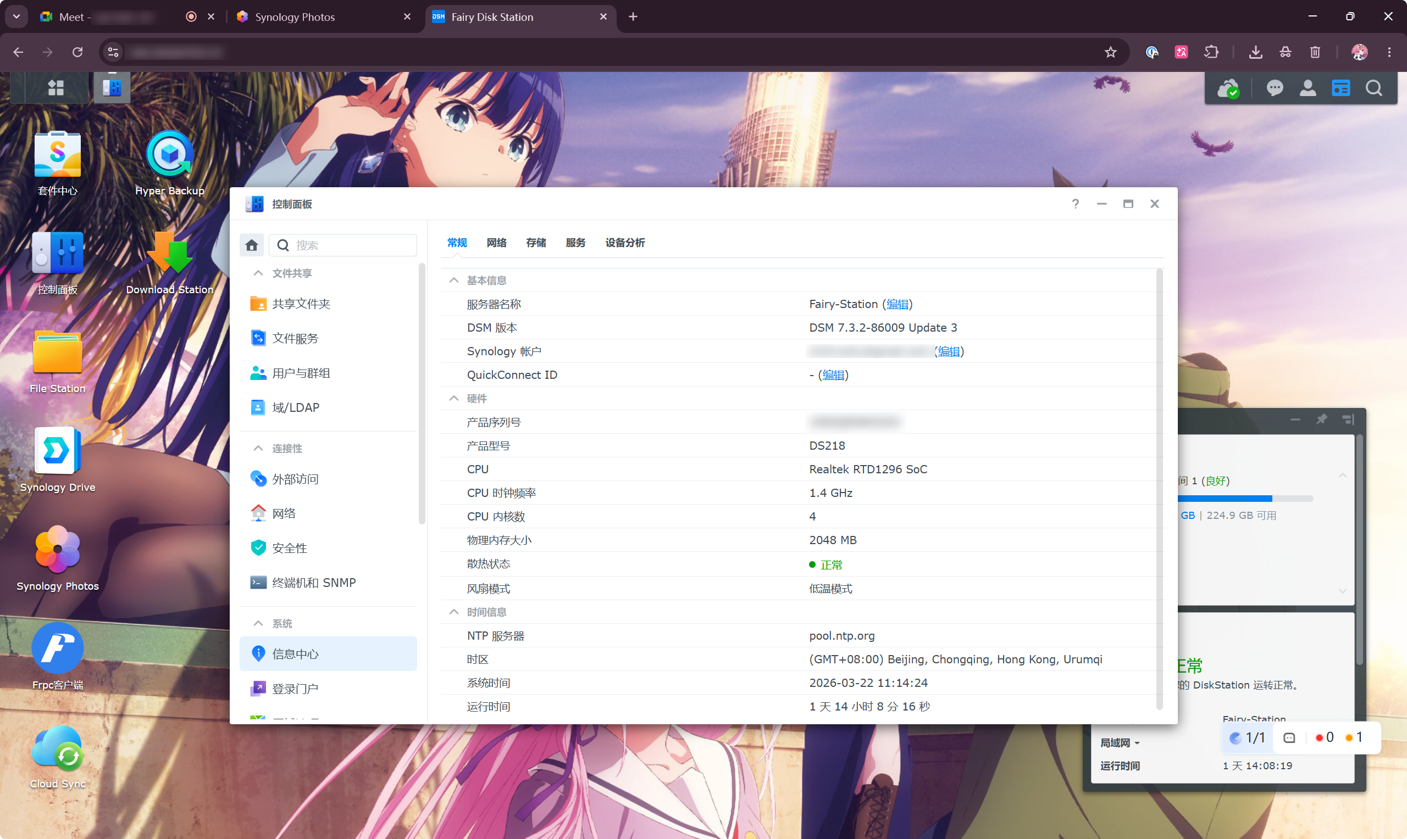
Task: Open Synology chat bubble notification icon
Action: pyautogui.click(x=1275, y=88)
